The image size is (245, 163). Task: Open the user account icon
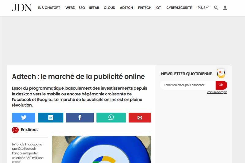[225, 8]
